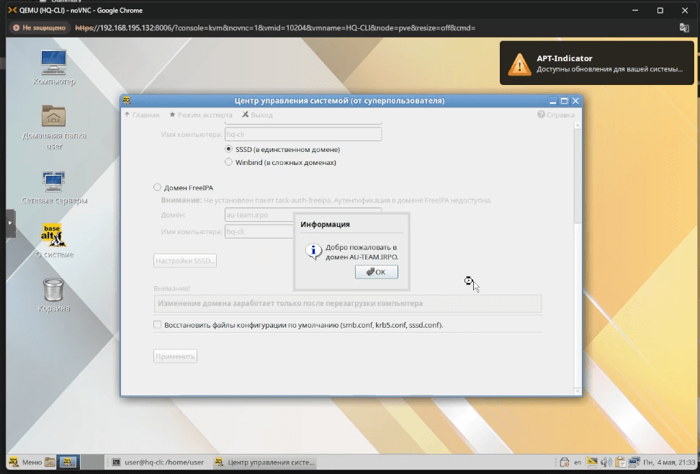Image resolution: width=700 pixels, height=474 pixels.
Task: Click the Active Directory Имя компьютера field
Action: pos(303,134)
